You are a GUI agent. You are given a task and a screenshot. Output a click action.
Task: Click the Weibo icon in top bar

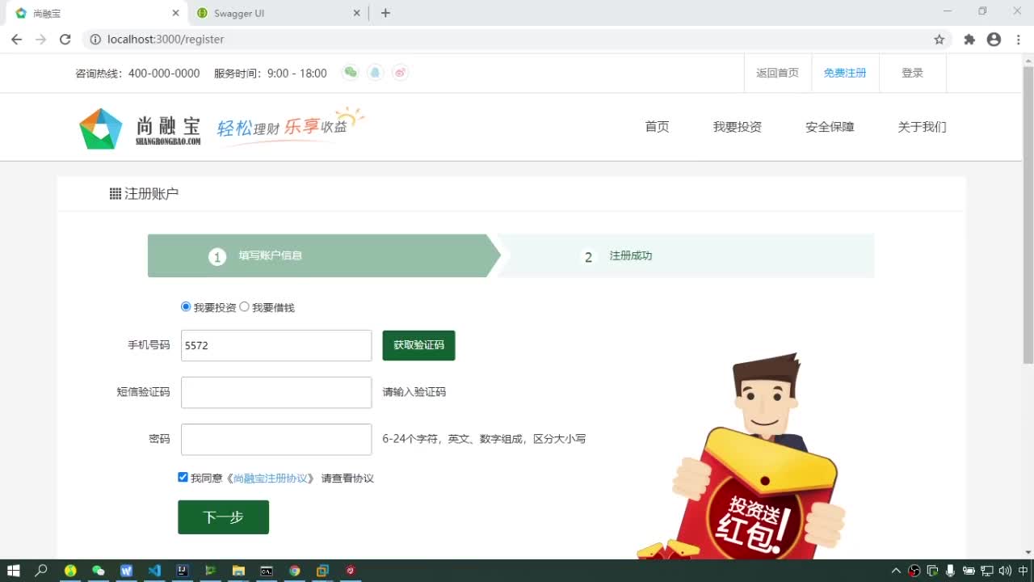(400, 73)
